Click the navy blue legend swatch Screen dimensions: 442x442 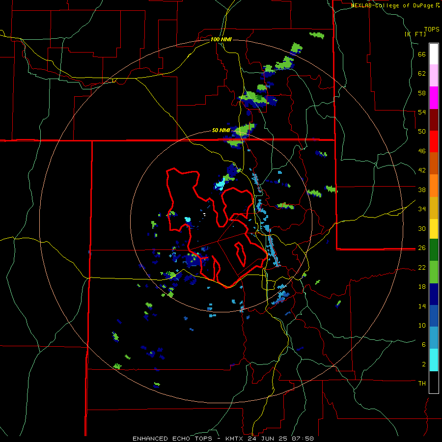coord(434,295)
